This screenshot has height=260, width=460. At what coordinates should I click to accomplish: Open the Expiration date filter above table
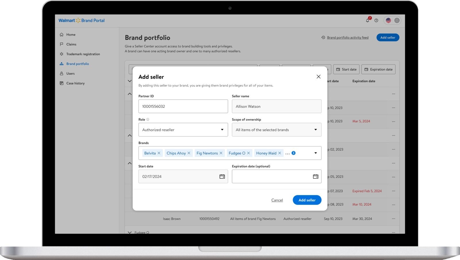coord(379,69)
